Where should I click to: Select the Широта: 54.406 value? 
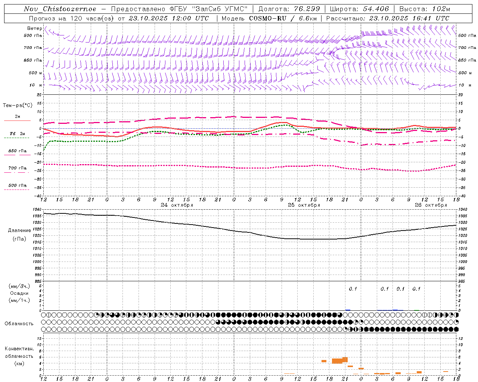359,9
